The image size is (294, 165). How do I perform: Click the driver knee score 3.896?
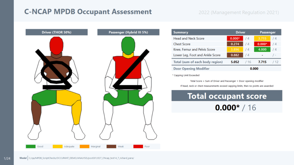tap(235, 49)
